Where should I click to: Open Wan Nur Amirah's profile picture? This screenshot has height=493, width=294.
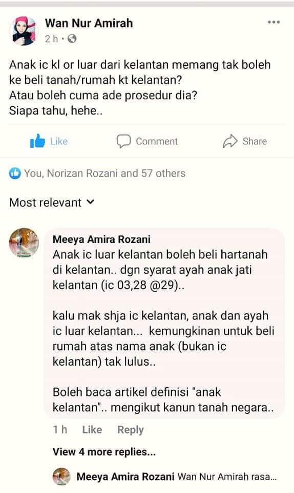coord(24,31)
